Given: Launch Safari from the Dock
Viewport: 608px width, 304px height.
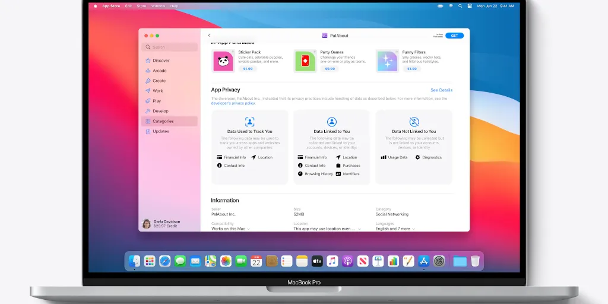Looking at the screenshot, I should coord(165,261).
